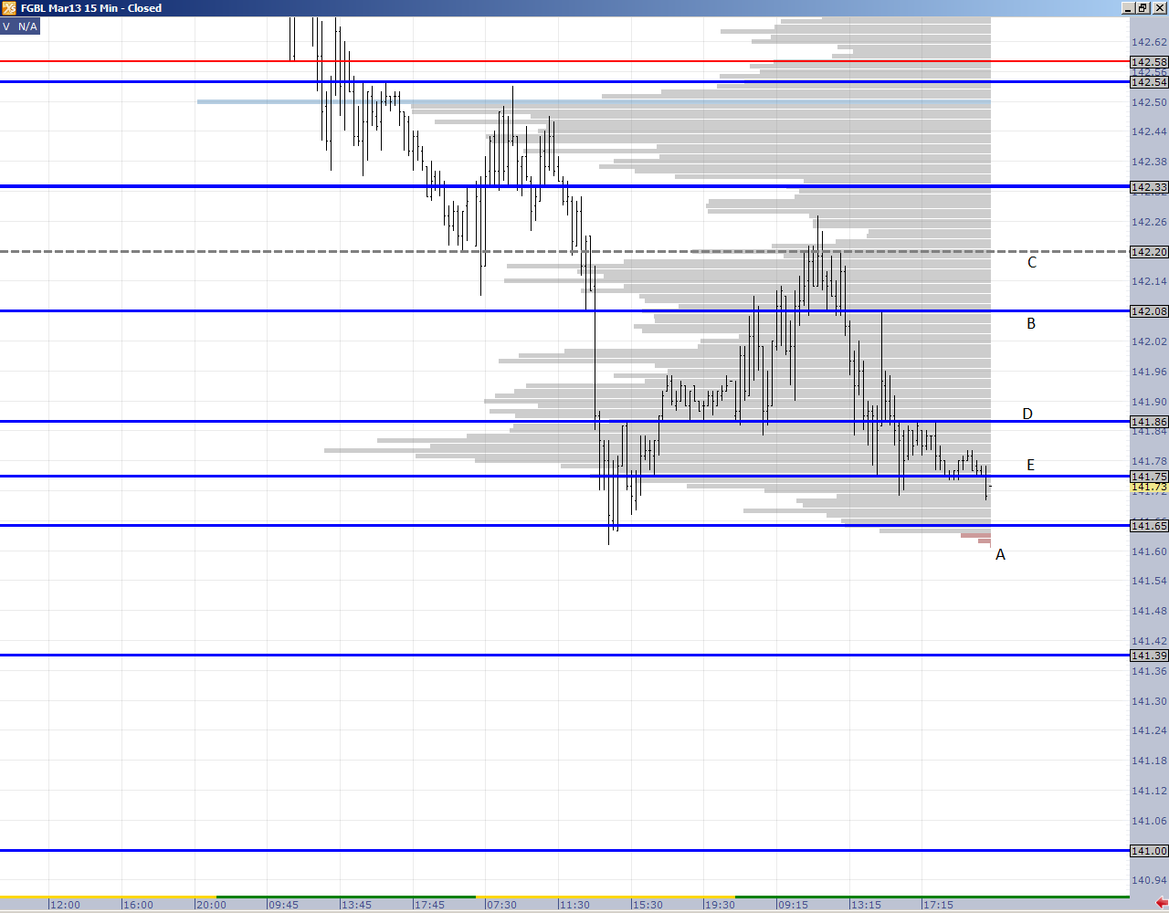Click the 19:30 time axis label
This screenshot has width=1169, height=913.
click(720, 905)
